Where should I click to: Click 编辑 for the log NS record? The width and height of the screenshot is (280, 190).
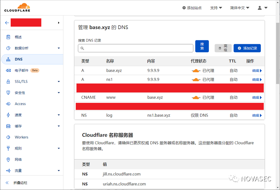coord(257,115)
